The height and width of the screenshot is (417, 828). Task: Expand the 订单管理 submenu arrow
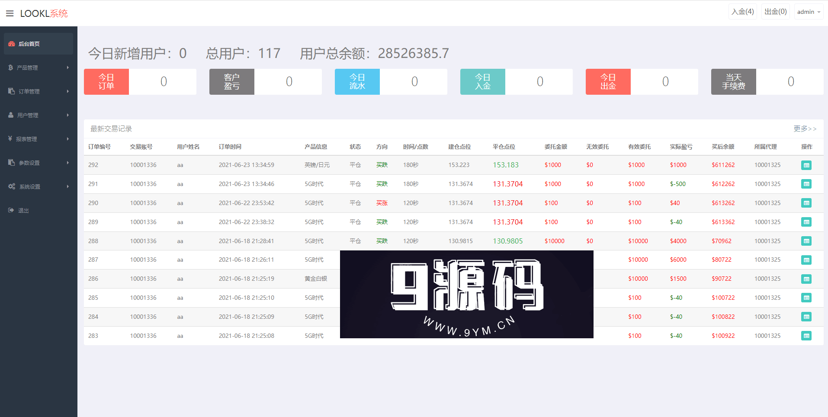pyautogui.click(x=68, y=91)
